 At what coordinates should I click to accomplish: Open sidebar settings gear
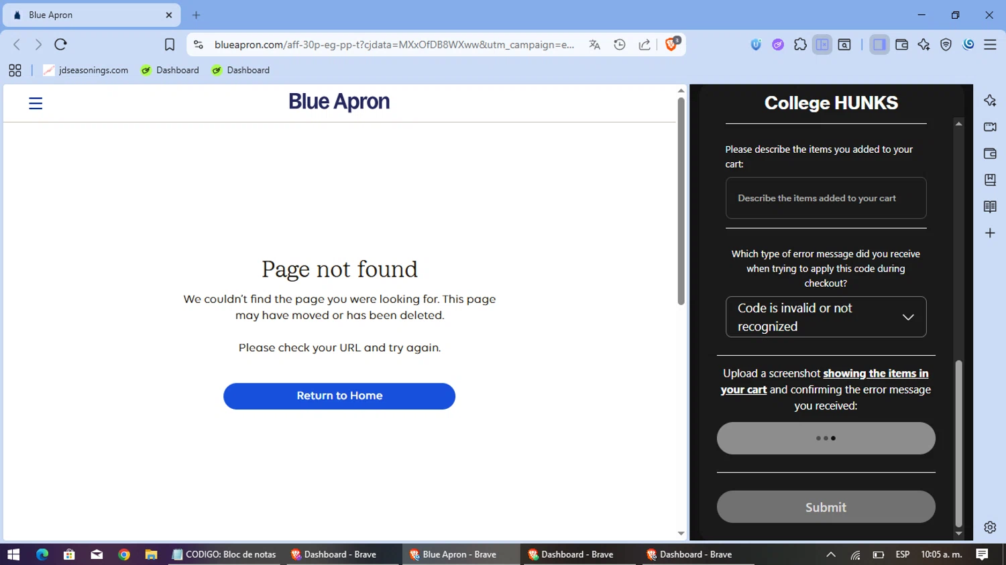tap(990, 527)
